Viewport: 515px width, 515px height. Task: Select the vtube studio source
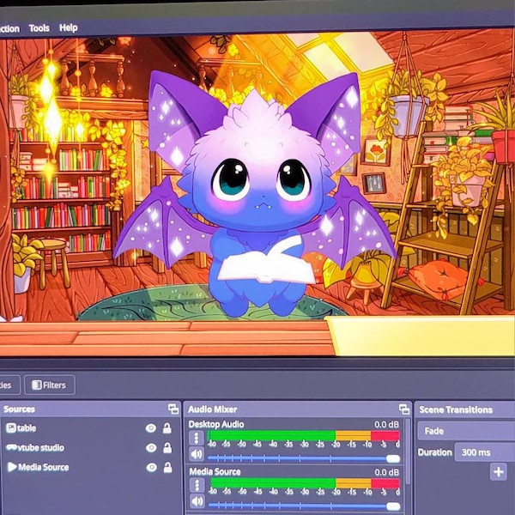[x=90, y=448]
